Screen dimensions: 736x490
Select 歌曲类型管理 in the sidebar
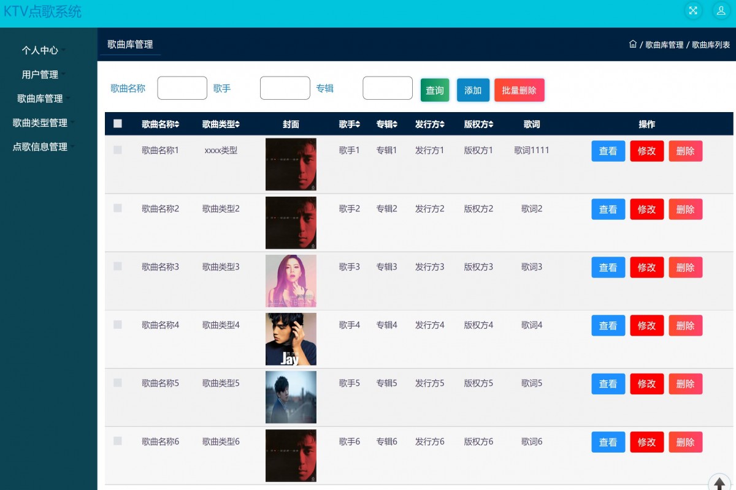pyautogui.click(x=41, y=123)
